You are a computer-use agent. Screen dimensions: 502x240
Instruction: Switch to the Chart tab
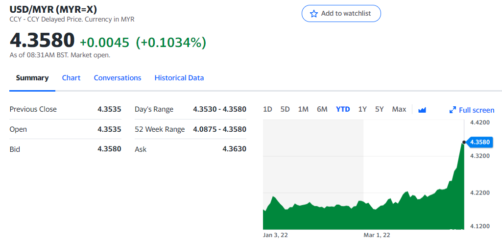[71, 78]
